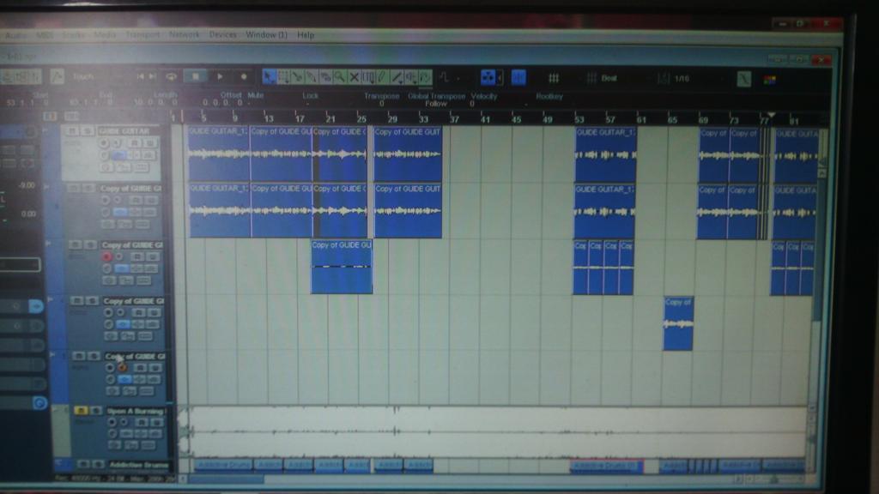Open the Audio menu
Viewport: 879px width, 494px height.
15,35
